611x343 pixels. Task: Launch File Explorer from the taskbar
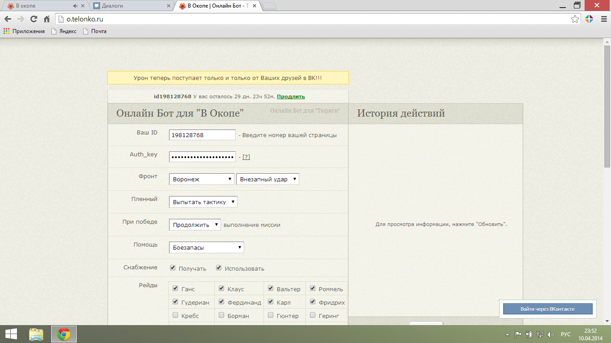(x=36, y=334)
